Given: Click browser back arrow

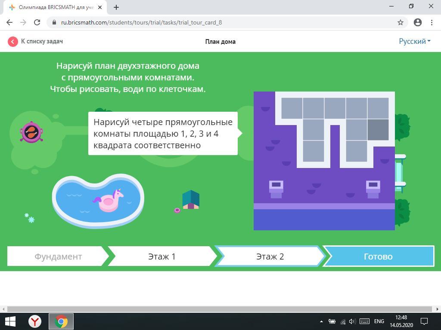Looking at the screenshot, I should (9, 22).
